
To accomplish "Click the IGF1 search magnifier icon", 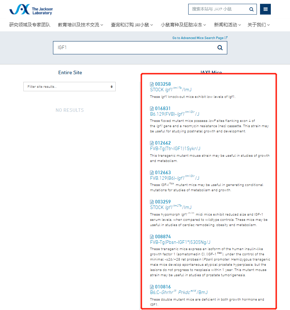I will coord(220,48).
